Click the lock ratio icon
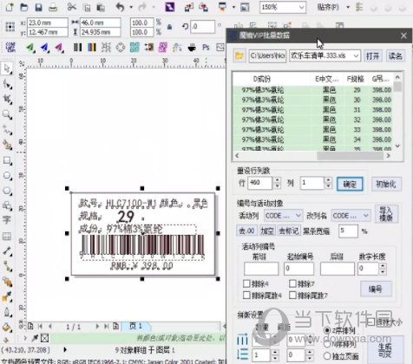The image size is (413, 364). point(169,27)
